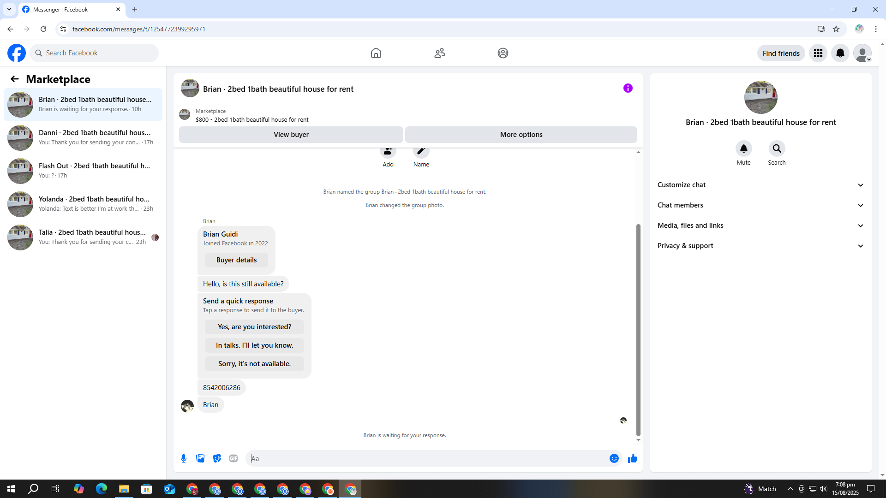The height and width of the screenshot is (498, 886).
Task: Click the Aa message input field
Action: click(427, 458)
